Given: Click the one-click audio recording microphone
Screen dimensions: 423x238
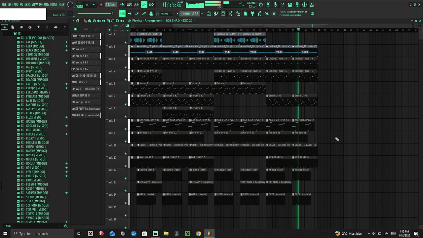Looking at the screenshot, I should coord(275,5).
